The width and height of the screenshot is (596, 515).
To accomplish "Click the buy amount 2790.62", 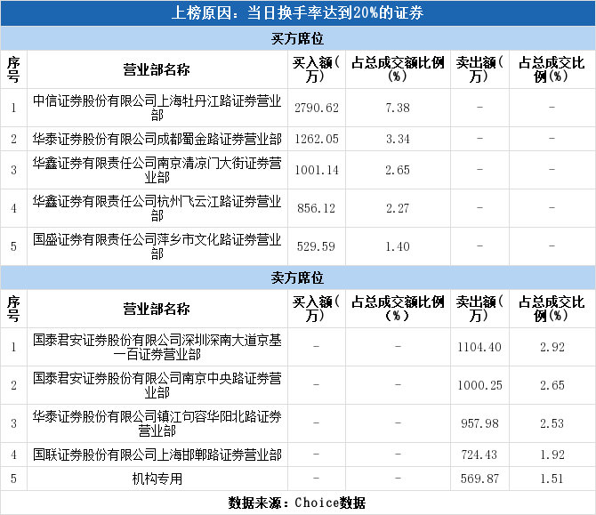I will pyautogui.click(x=317, y=108).
